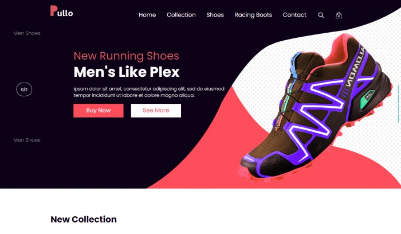This screenshot has width=401, height=234.
Task: Click the Pullo logo
Action: pyautogui.click(x=61, y=11)
